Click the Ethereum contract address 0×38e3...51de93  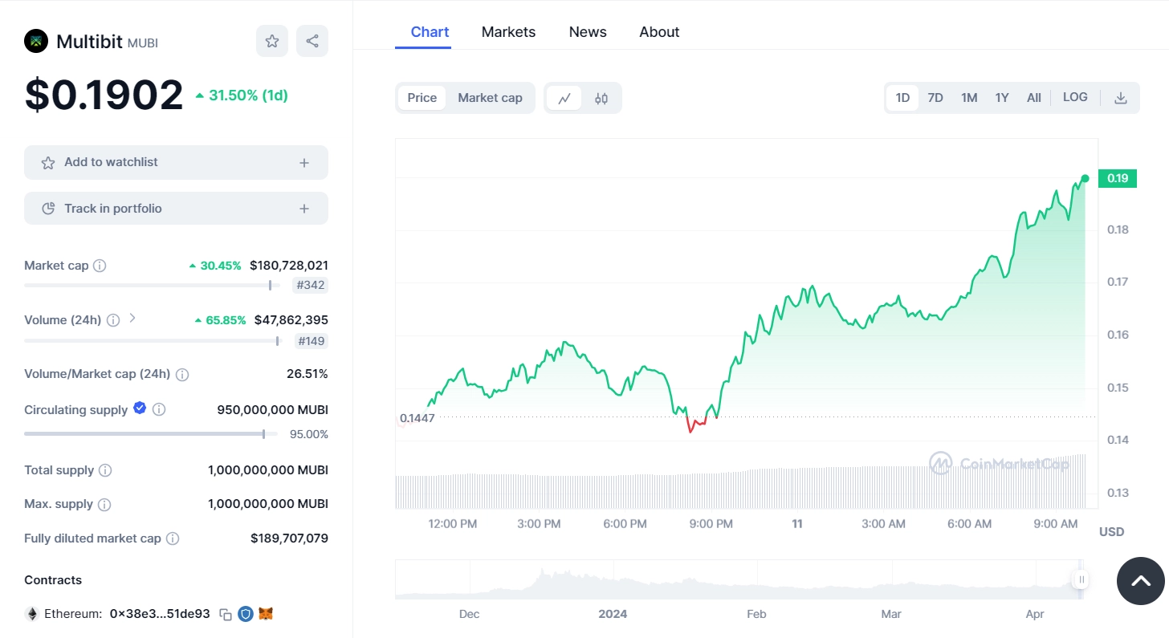pyautogui.click(x=160, y=614)
